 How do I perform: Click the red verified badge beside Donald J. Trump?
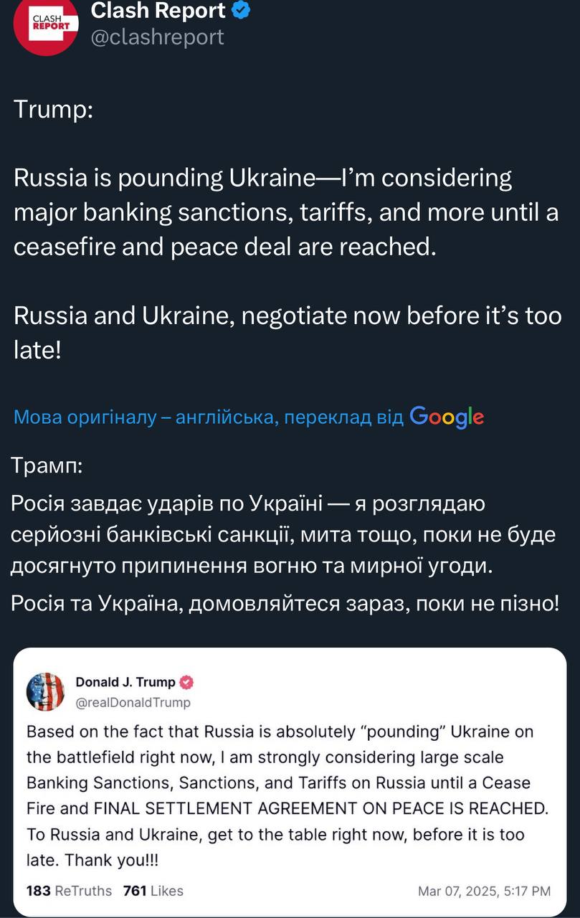(187, 682)
